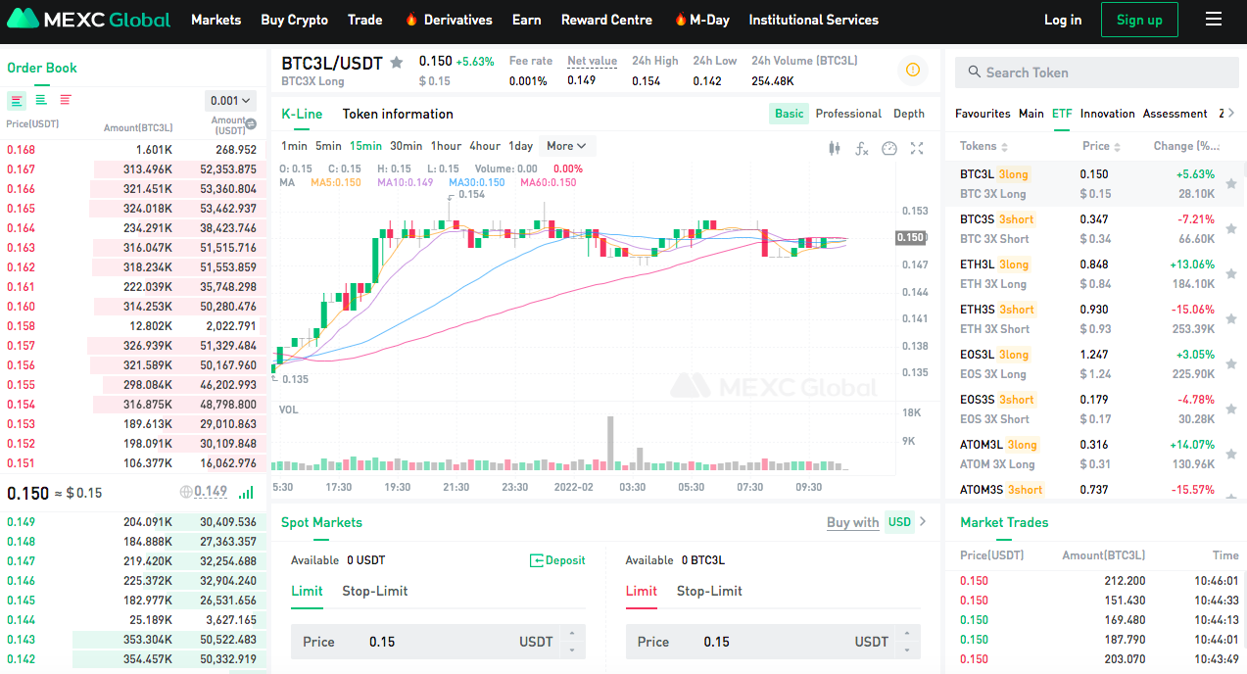Star the ATOM3L row in token list
This screenshot has width=1247, height=674.
pos(1231,454)
